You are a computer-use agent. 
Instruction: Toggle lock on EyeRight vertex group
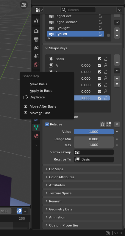point(100,28)
